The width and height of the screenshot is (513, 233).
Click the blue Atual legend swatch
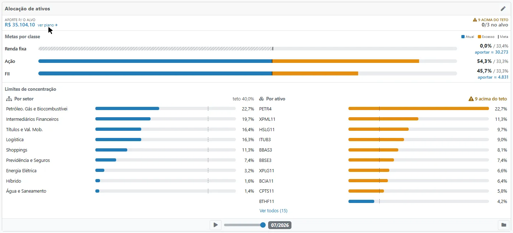point(463,37)
